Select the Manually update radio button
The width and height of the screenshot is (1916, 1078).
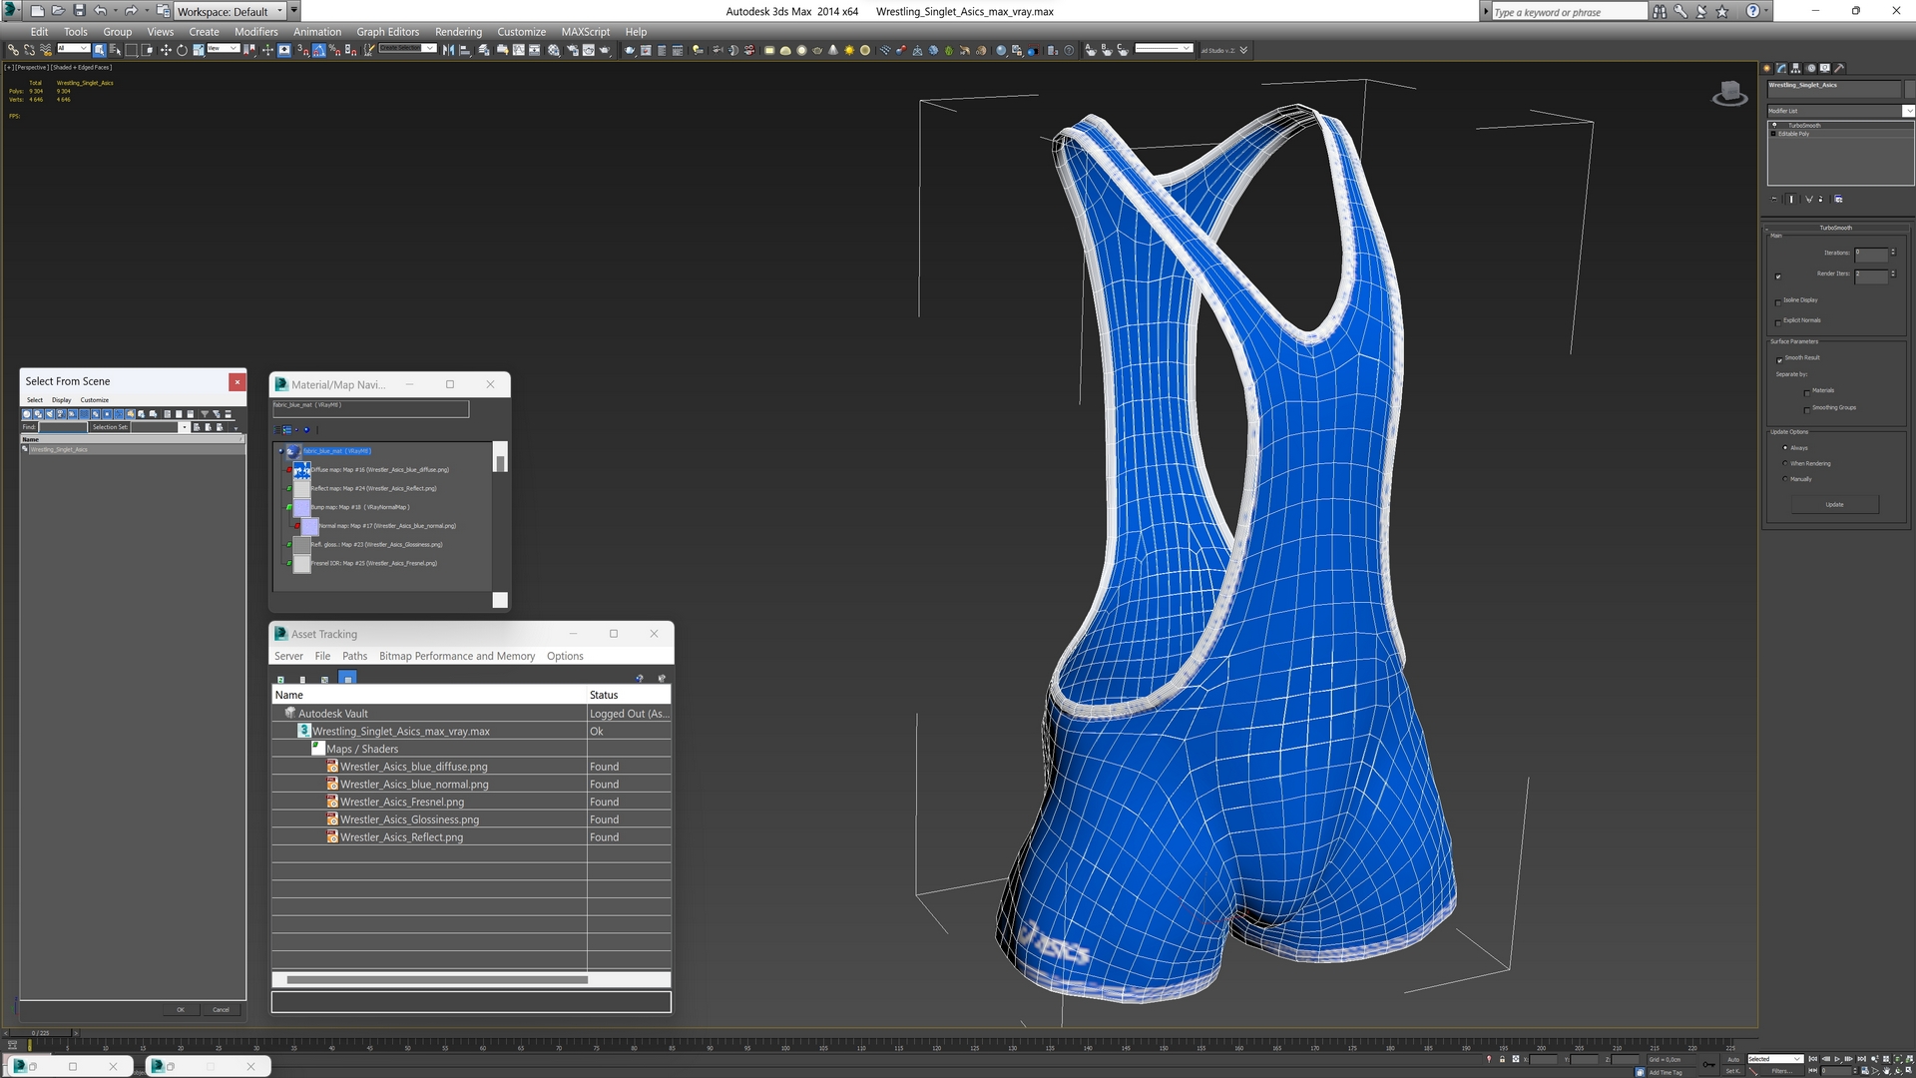tap(1785, 479)
